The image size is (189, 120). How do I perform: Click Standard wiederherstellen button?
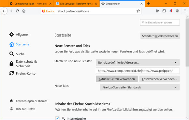tap(160, 36)
